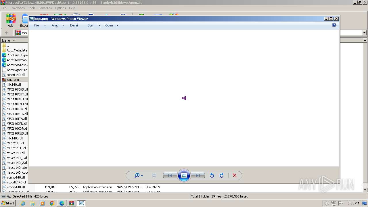
Task: Click the Actual size fit-to-window icon
Action: pos(154,175)
